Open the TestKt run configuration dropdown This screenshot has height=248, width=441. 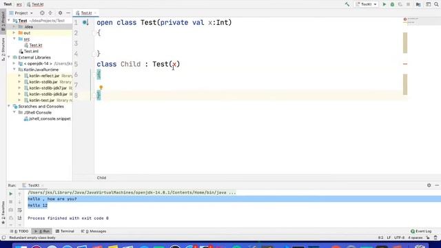(x=366, y=4)
